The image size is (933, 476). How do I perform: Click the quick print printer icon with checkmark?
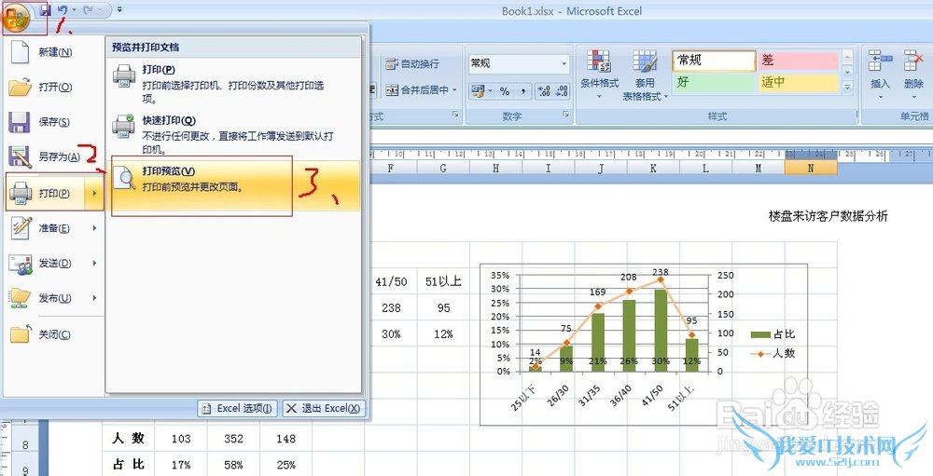(x=124, y=126)
